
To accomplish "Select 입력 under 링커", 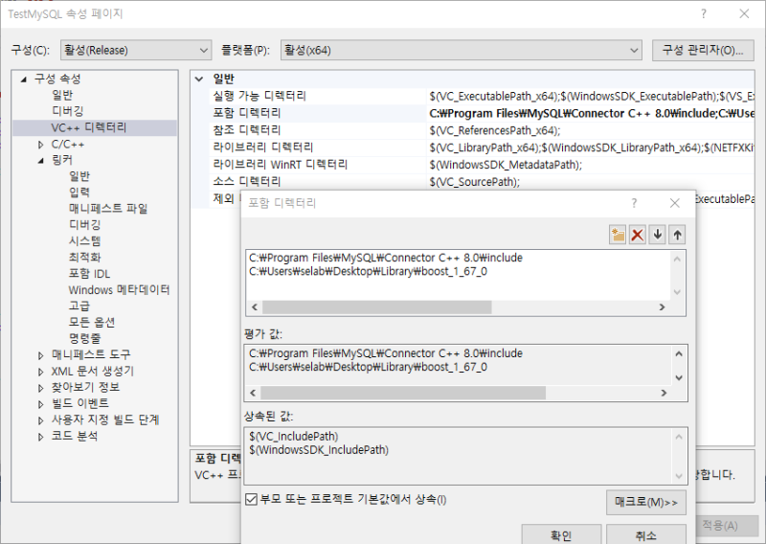I will pos(79,193).
